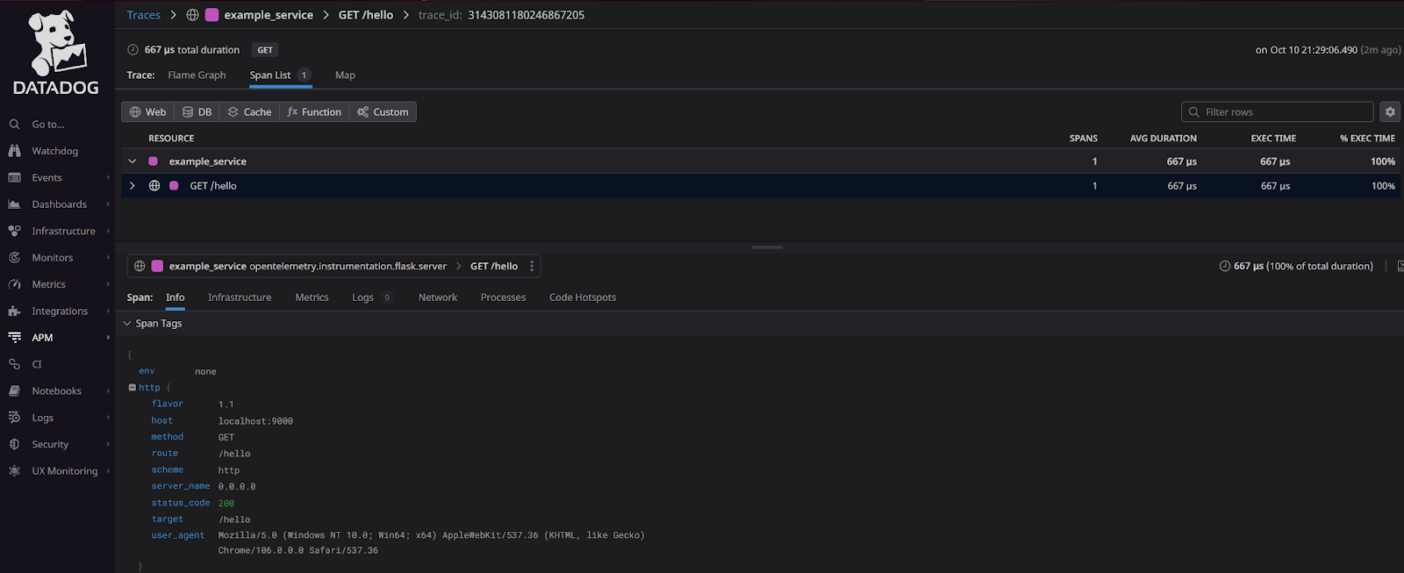
Task: Click the Custom filter button
Action: coord(383,112)
